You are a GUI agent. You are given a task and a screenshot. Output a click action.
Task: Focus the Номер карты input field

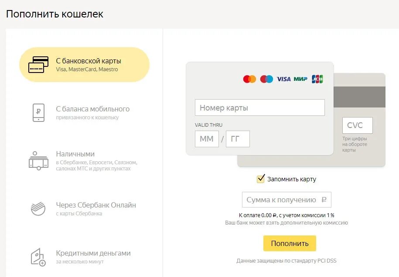[x=259, y=107]
